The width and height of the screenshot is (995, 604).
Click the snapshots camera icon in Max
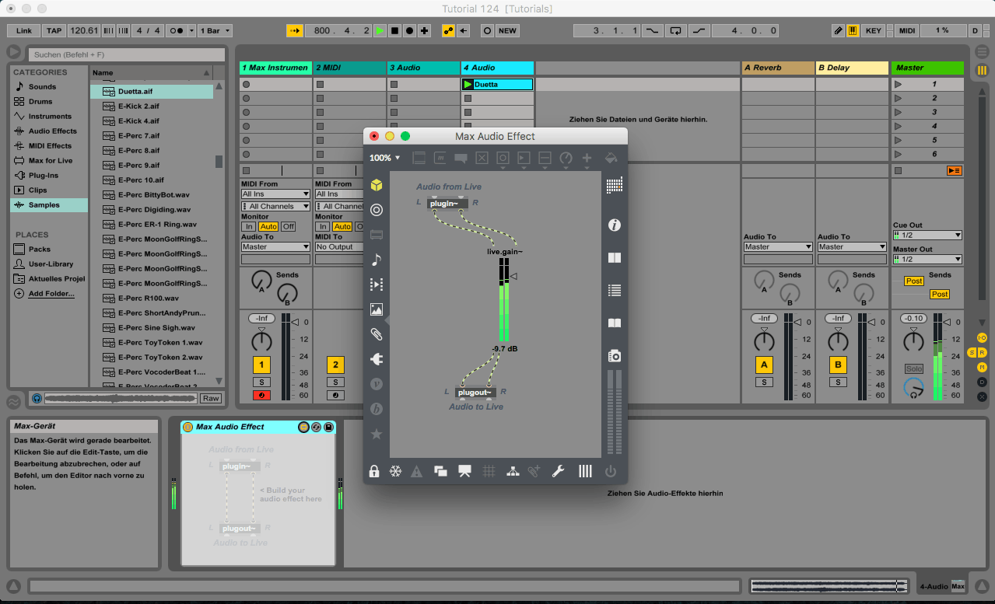tap(614, 356)
